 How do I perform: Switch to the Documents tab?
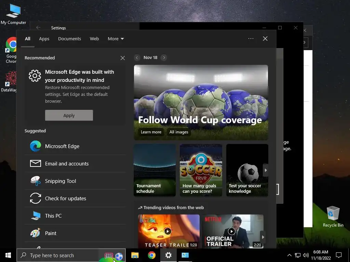[x=69, y=39]
